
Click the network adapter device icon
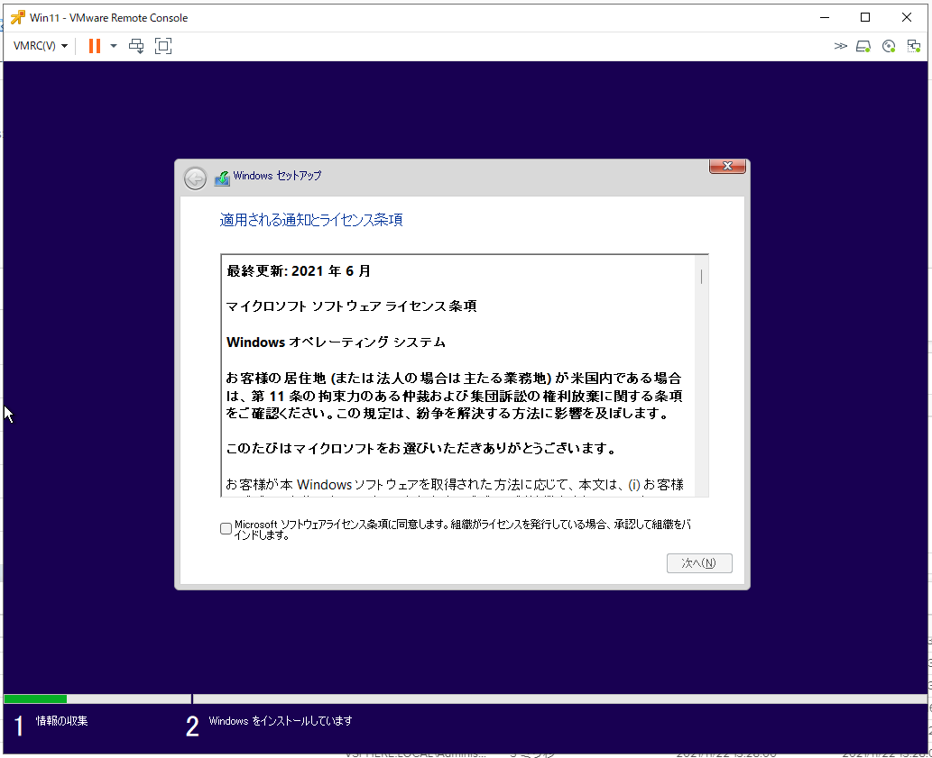[913, 46]
